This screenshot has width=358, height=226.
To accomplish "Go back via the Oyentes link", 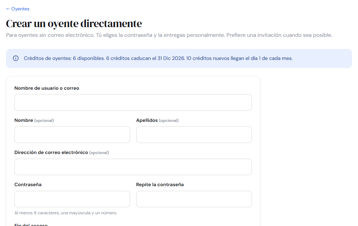I will 18,9.
